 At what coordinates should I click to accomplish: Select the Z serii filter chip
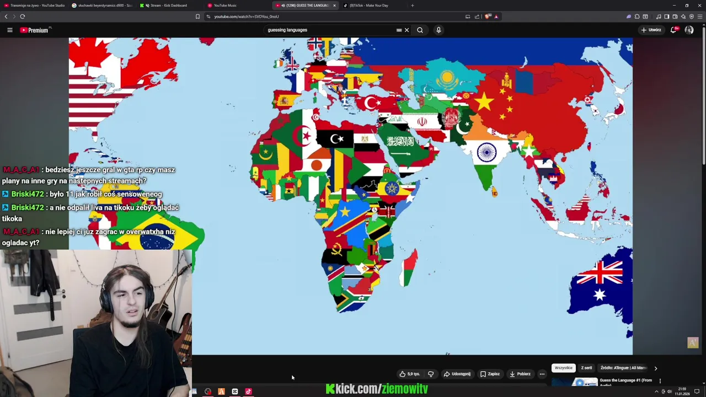click(x=586, y=368)
